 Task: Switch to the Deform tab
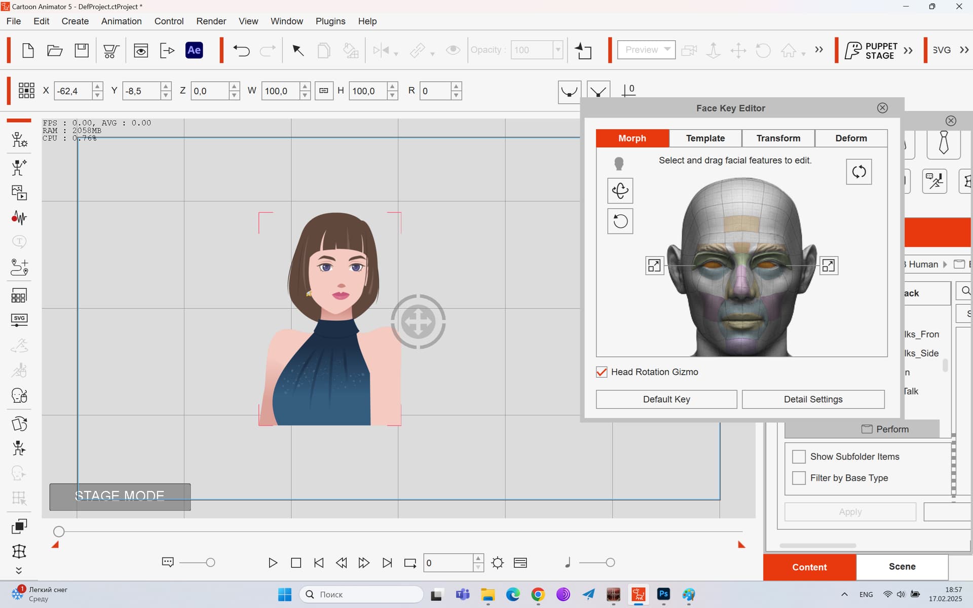click(851, 138)
